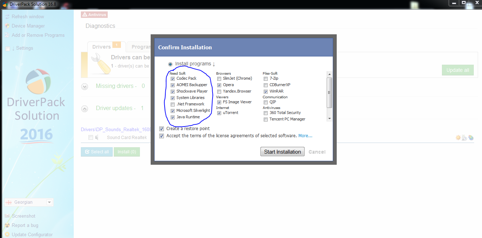Uncheck the Java Runtime checkbox
This screenshot has width=482, height=238.
point(173,117)
